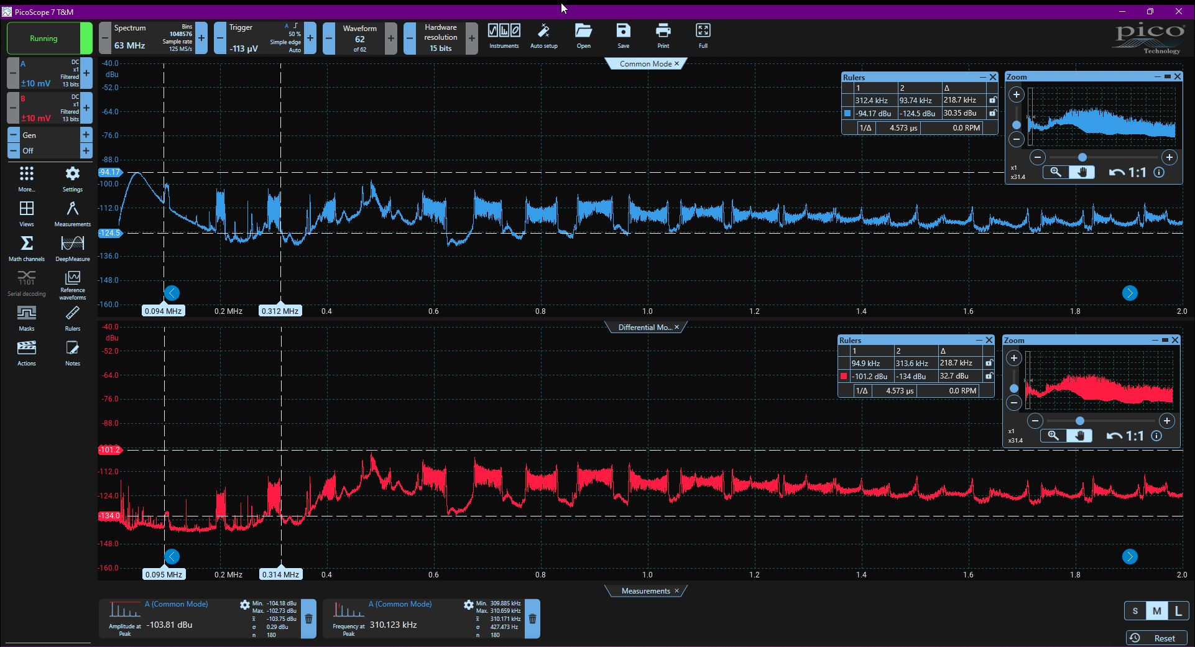Click the Reset button
Viewport: 1195px width, 647px height.
[x=1156, y=638]
